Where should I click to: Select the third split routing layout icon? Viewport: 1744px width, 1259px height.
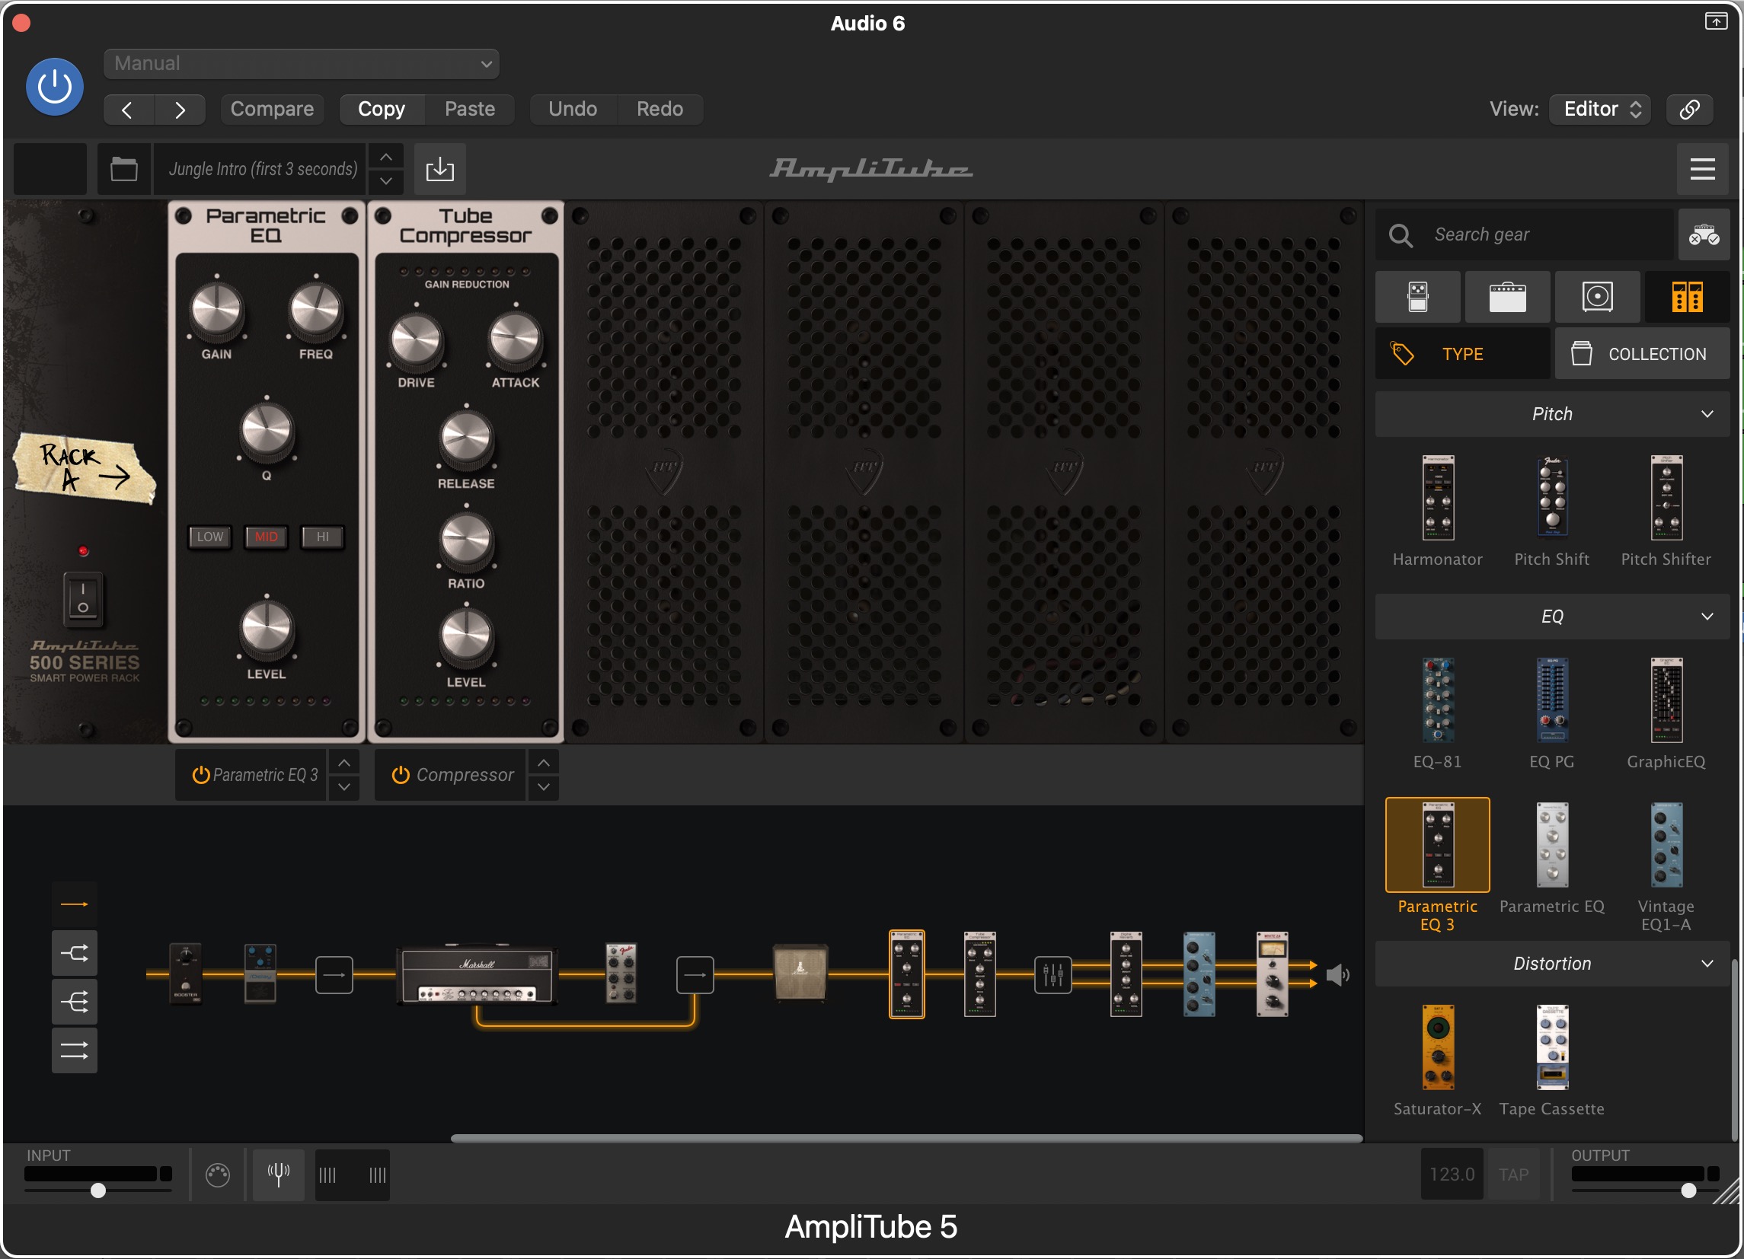tap(75, 1002)
